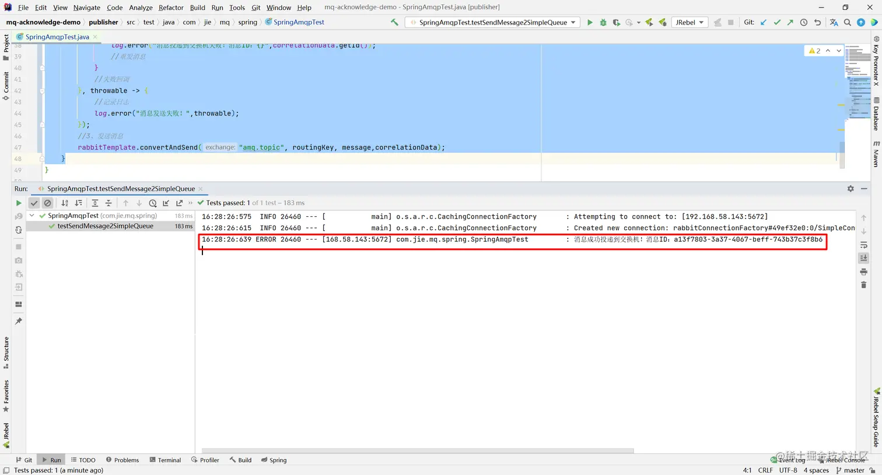This screenshot has width=882, height=475.
Task: Go to the previous highlighted problem arrow
Action: (x=828, y=51)
